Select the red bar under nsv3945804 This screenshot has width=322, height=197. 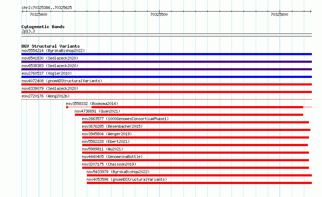[195, 137]
